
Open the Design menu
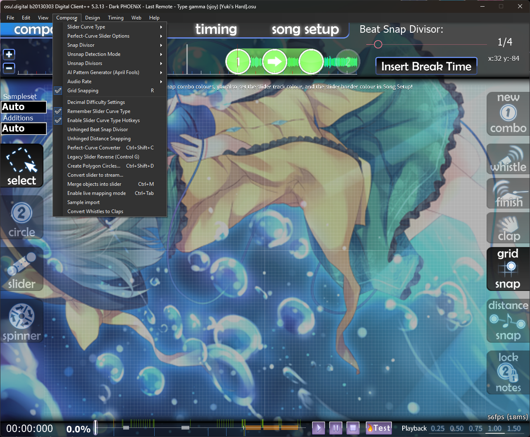coord(93,18)
